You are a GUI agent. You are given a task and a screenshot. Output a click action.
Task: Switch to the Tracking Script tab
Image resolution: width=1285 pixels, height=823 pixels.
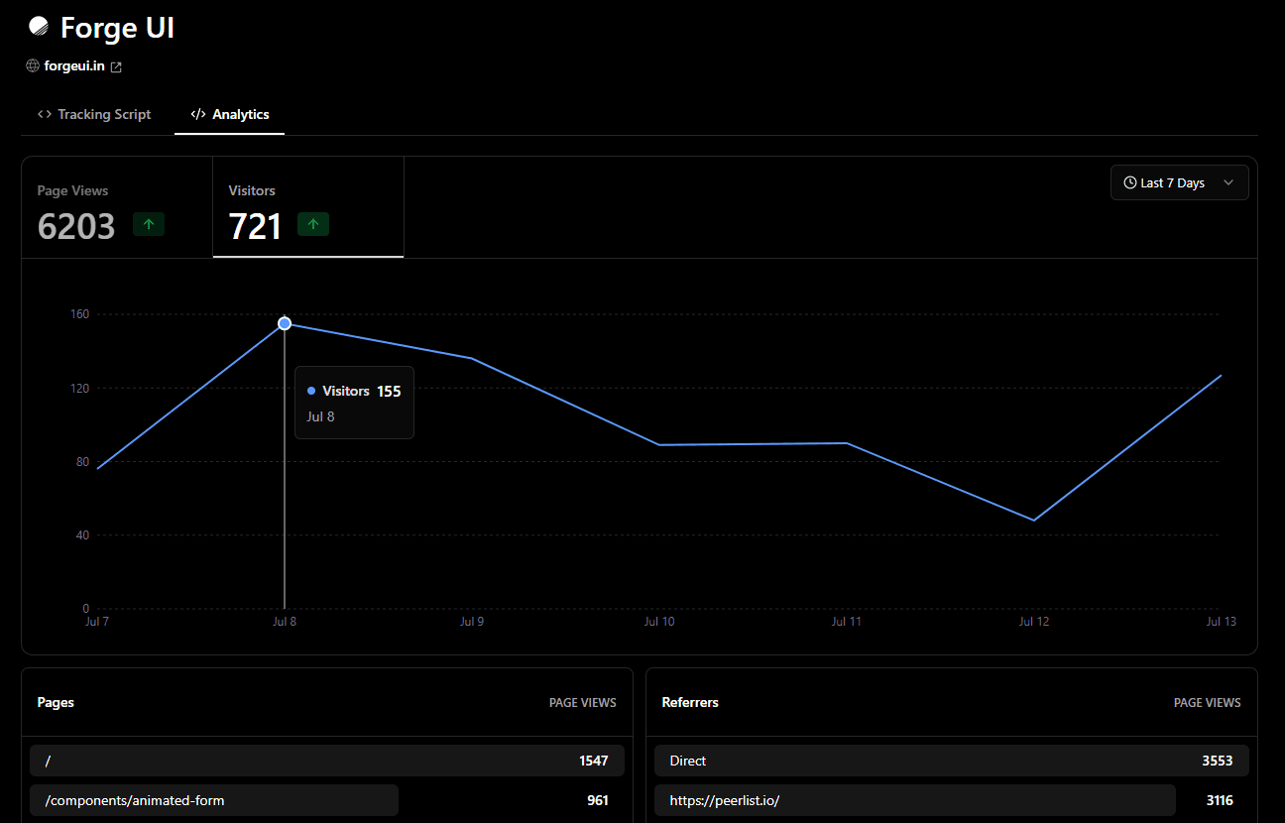[94, 114]
